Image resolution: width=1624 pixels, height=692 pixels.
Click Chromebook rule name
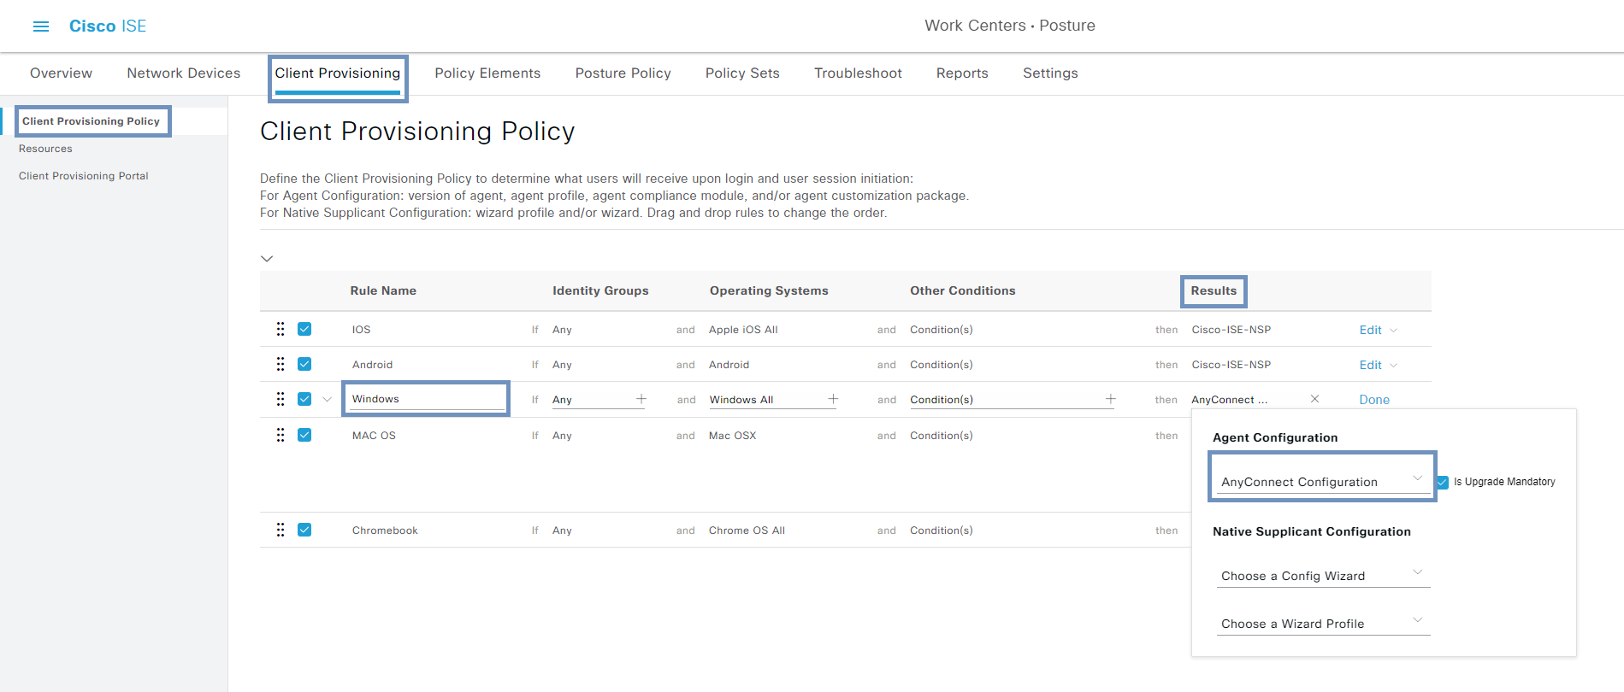pos(385,531)
